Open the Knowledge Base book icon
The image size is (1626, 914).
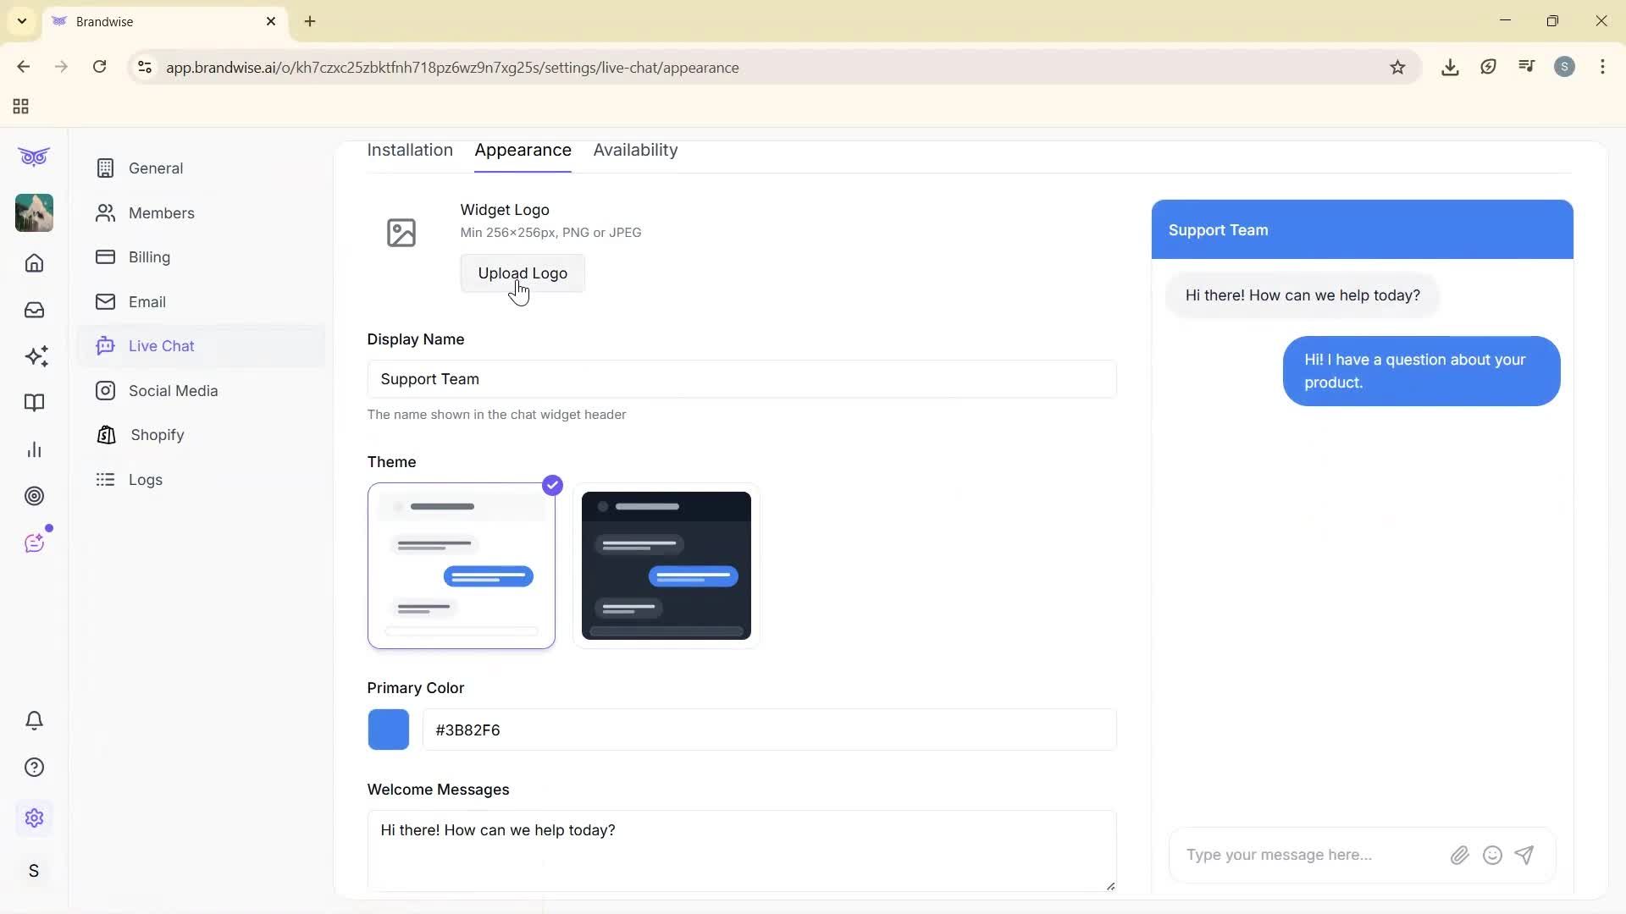[x=34, y=403]
